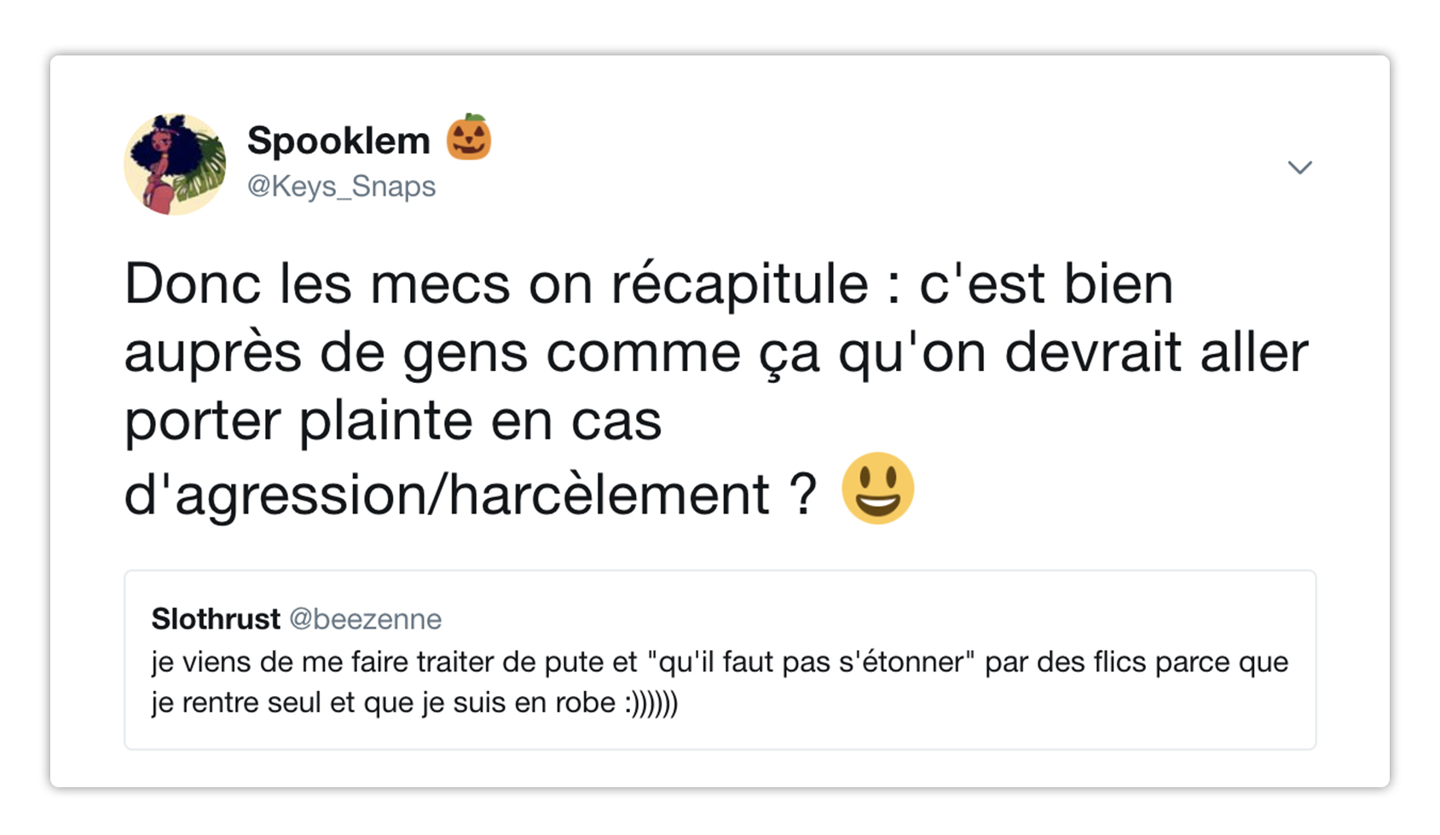The height and width of the screenshot is (835, 1440).
Task: Click the word "récapitule" in the tweet
Action: click(x=739, y=284)
